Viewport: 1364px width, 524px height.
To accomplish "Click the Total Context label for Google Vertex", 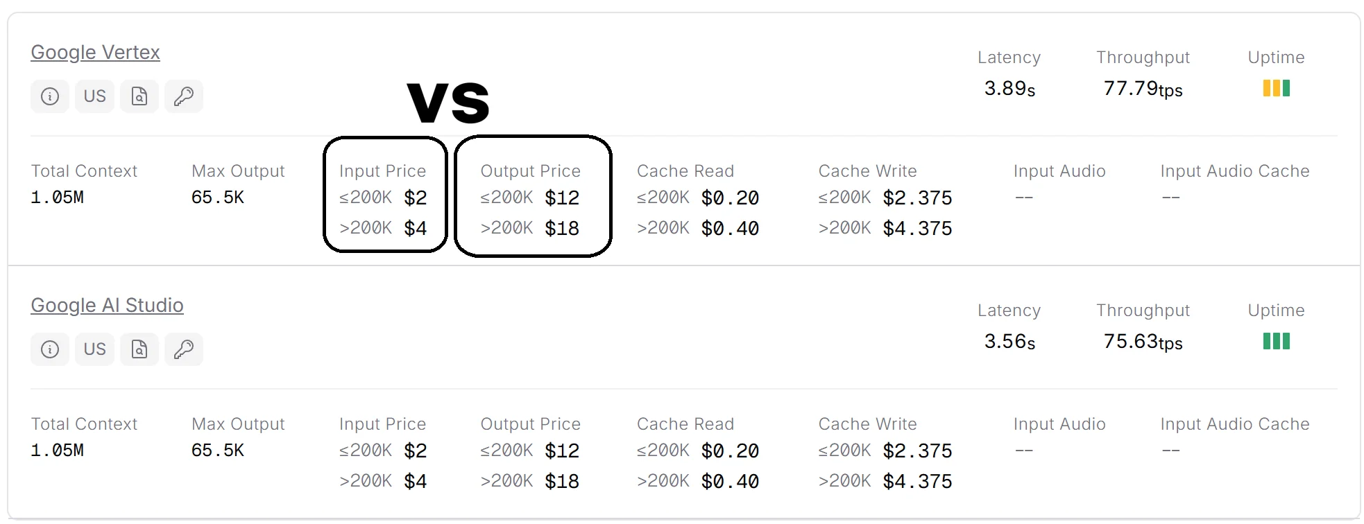I will 84,171.
